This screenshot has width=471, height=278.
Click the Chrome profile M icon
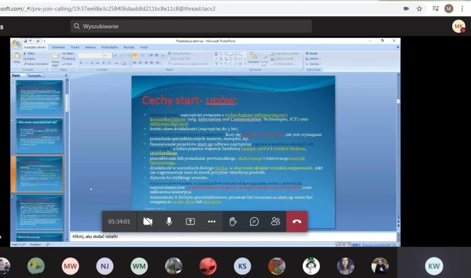click(449, 9)
